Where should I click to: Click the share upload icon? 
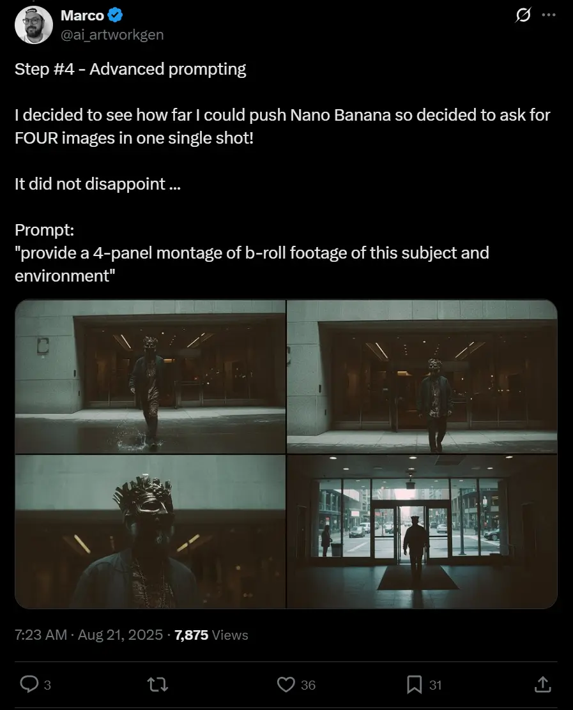tap(542, 684)
